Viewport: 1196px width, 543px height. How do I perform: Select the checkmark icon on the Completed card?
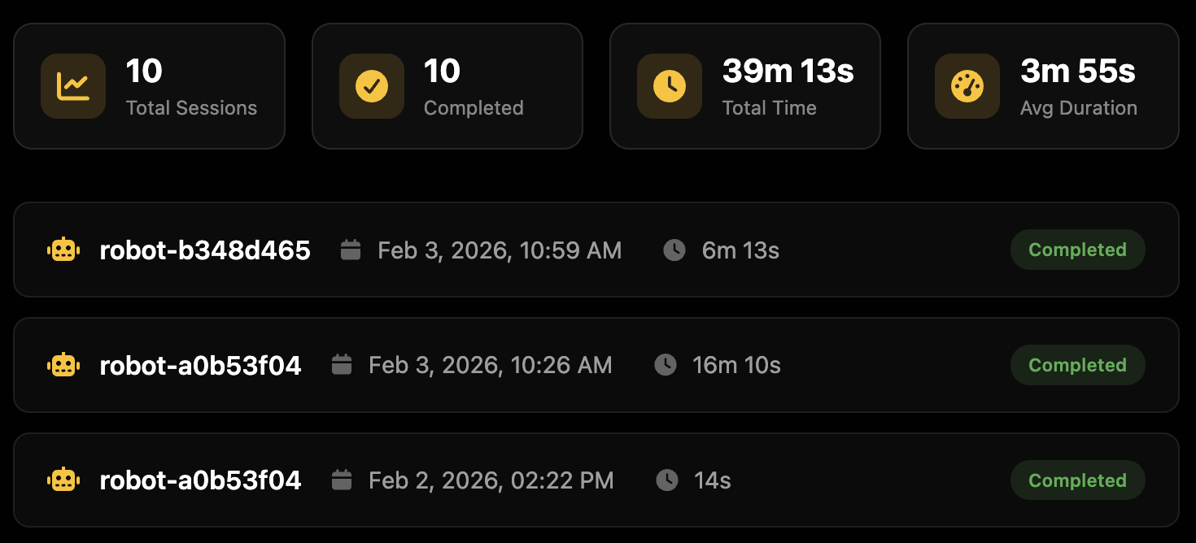coord(371,85)
